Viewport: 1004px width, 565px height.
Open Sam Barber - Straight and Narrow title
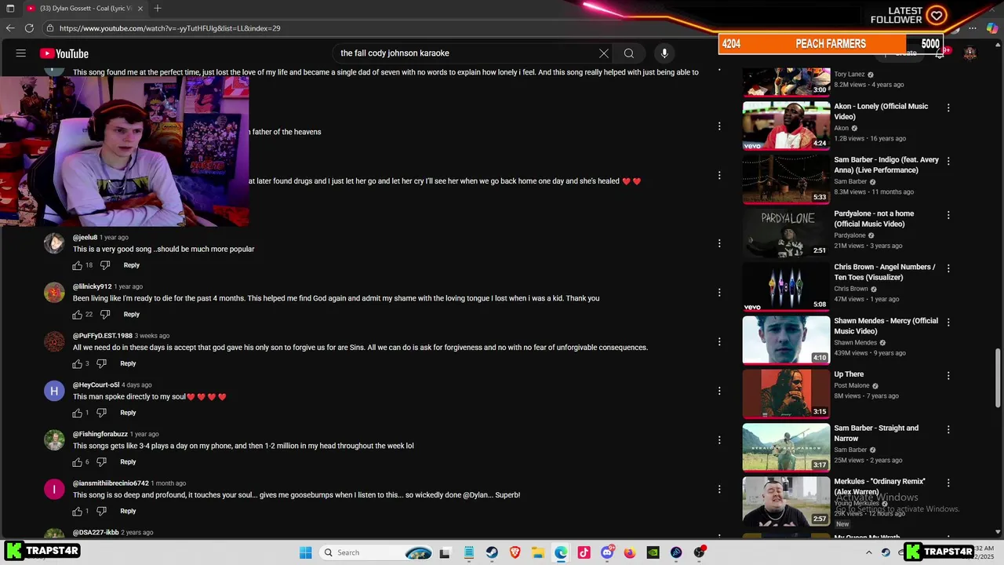(876, 433)
